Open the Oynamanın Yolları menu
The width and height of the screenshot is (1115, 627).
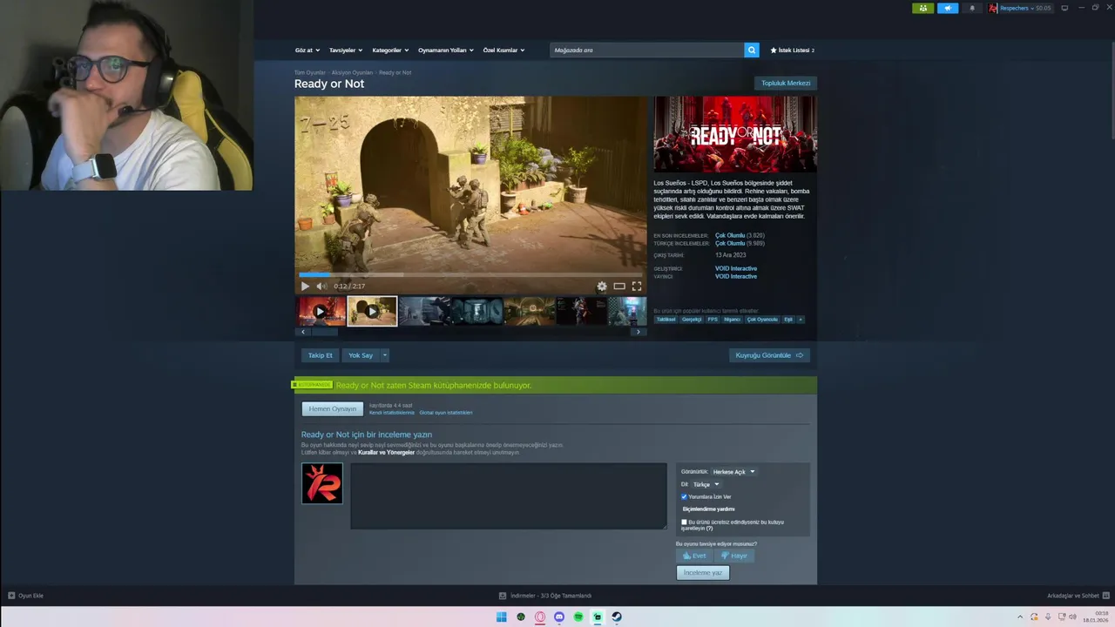tap(446, 51)
